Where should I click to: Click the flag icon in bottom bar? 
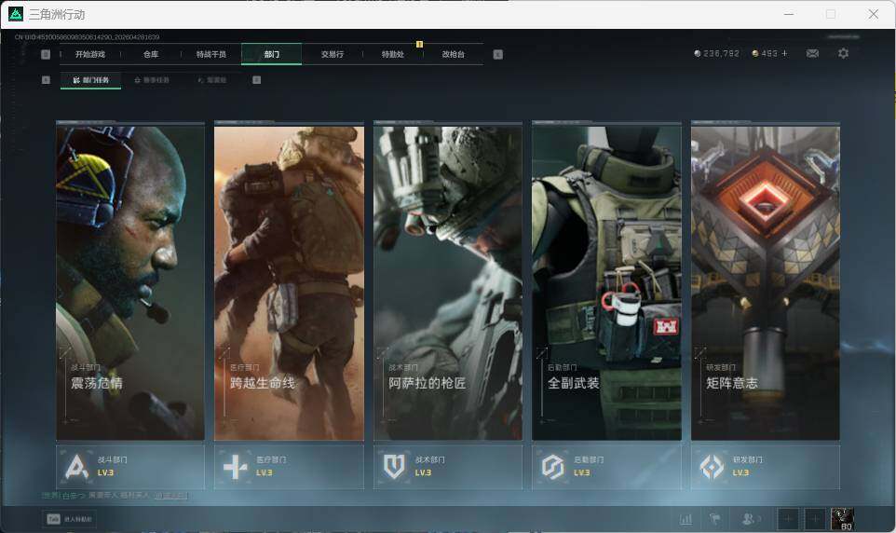(x=714, y=519)
